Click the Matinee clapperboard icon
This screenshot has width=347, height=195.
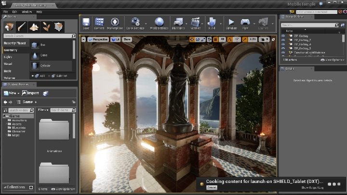196,24
